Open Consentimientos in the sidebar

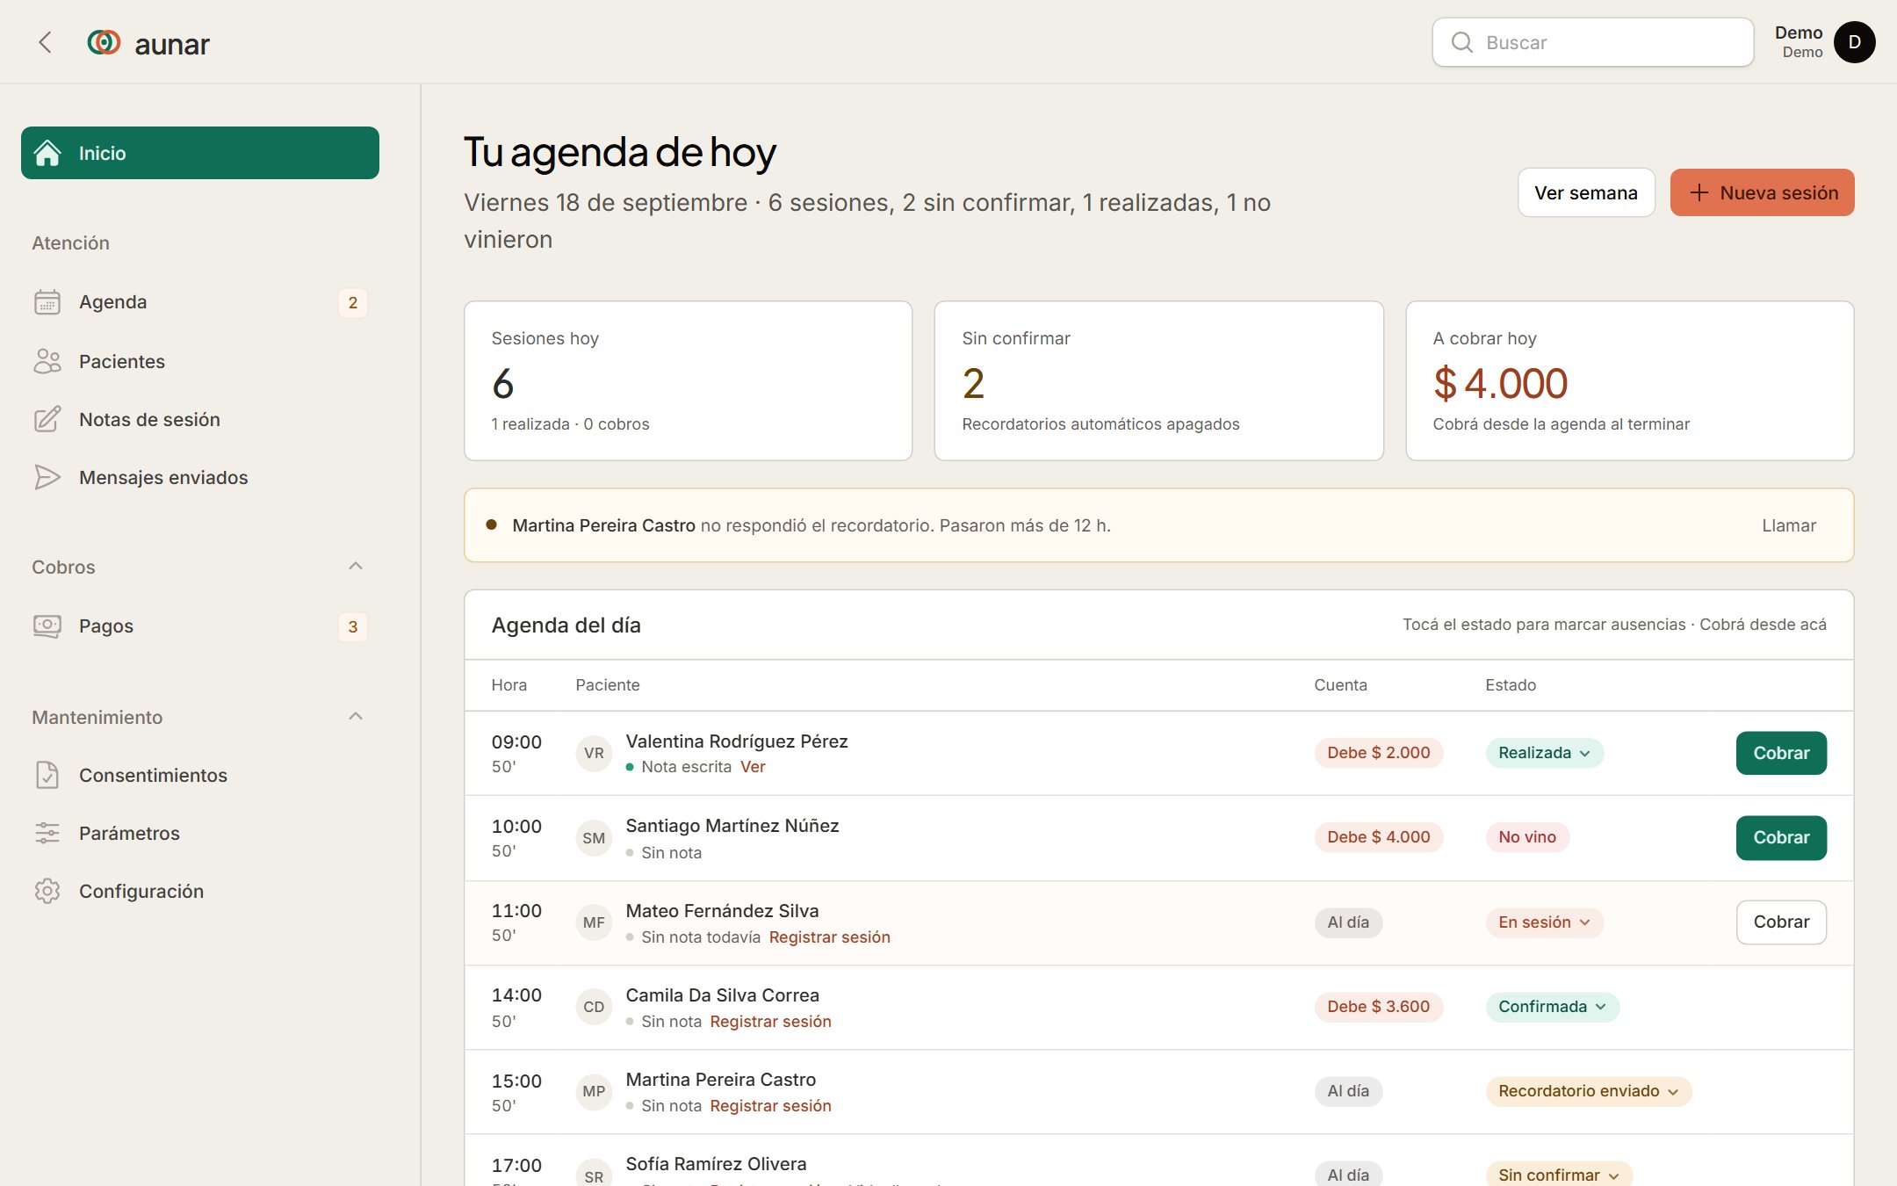point(200,775)
